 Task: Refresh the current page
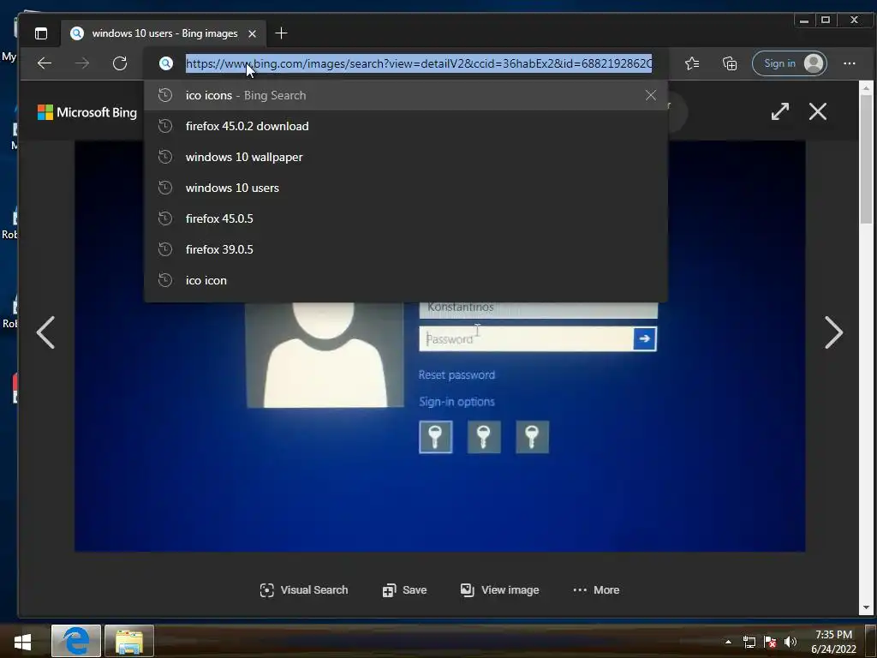[120, 63]
